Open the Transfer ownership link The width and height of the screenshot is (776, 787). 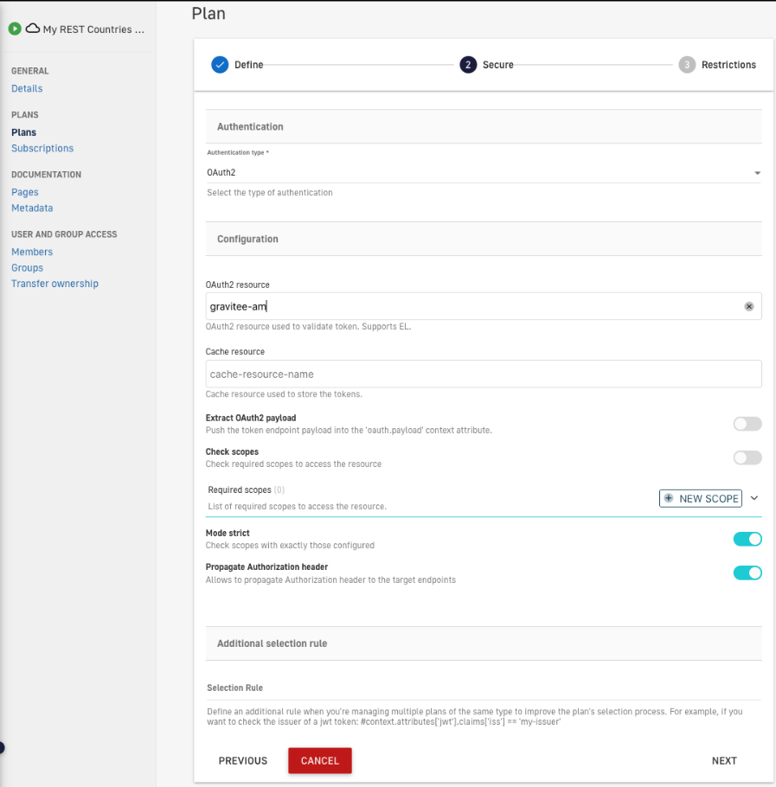55,283
